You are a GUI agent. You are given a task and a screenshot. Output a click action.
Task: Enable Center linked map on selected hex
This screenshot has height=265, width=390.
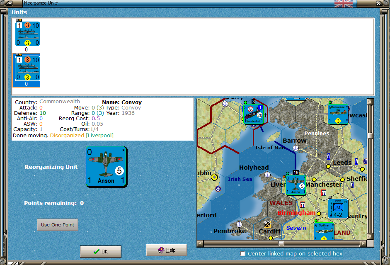pos(243,253)
